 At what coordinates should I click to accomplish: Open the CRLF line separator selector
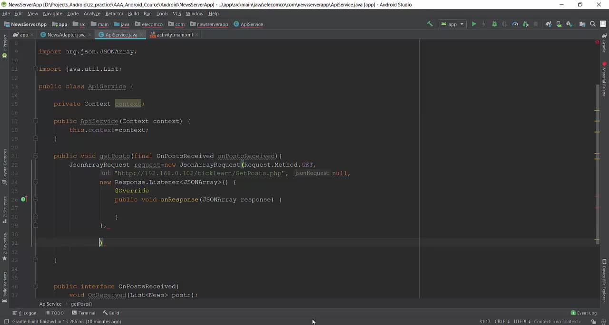500,322
